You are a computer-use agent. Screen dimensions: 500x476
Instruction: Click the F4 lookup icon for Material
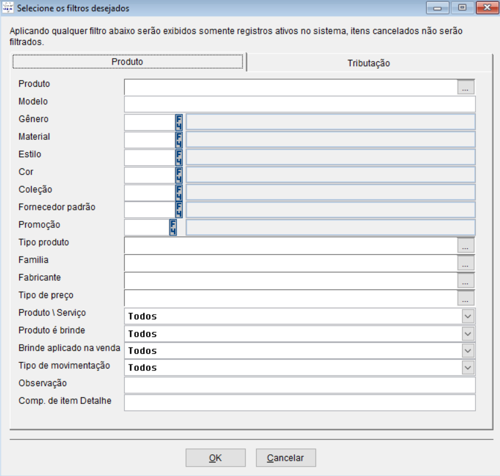click(179, 140)
